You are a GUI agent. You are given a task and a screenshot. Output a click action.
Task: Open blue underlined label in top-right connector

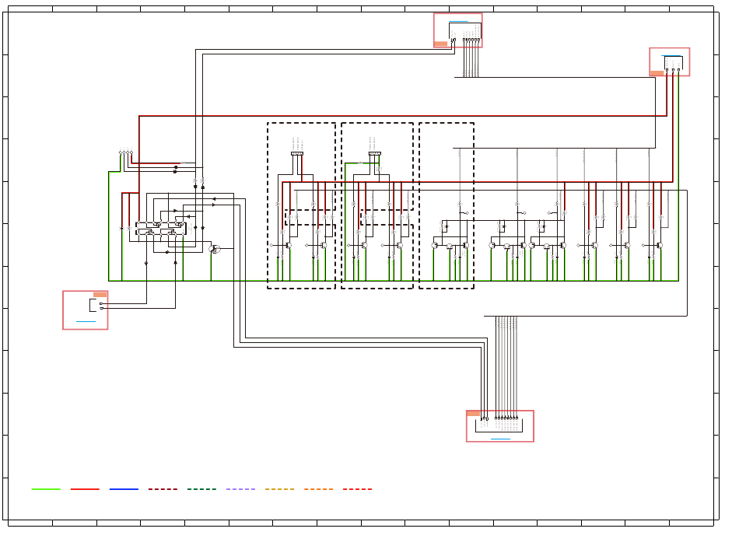[671, 55]
